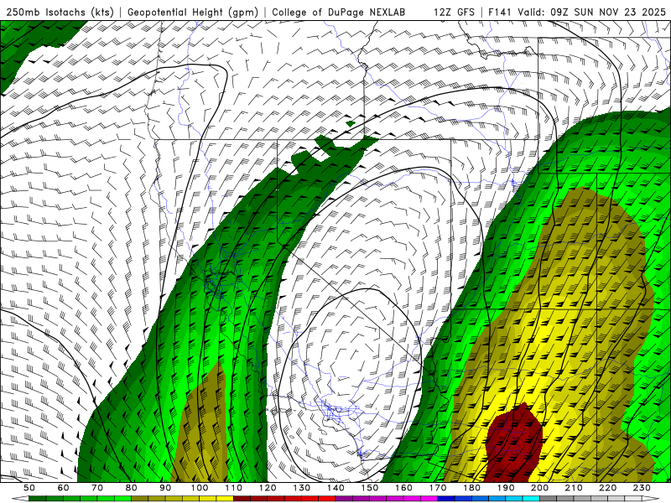Click the 80 label on the legend scale
The width and height of the screenshot is (671, 503).
click(132, 488)
